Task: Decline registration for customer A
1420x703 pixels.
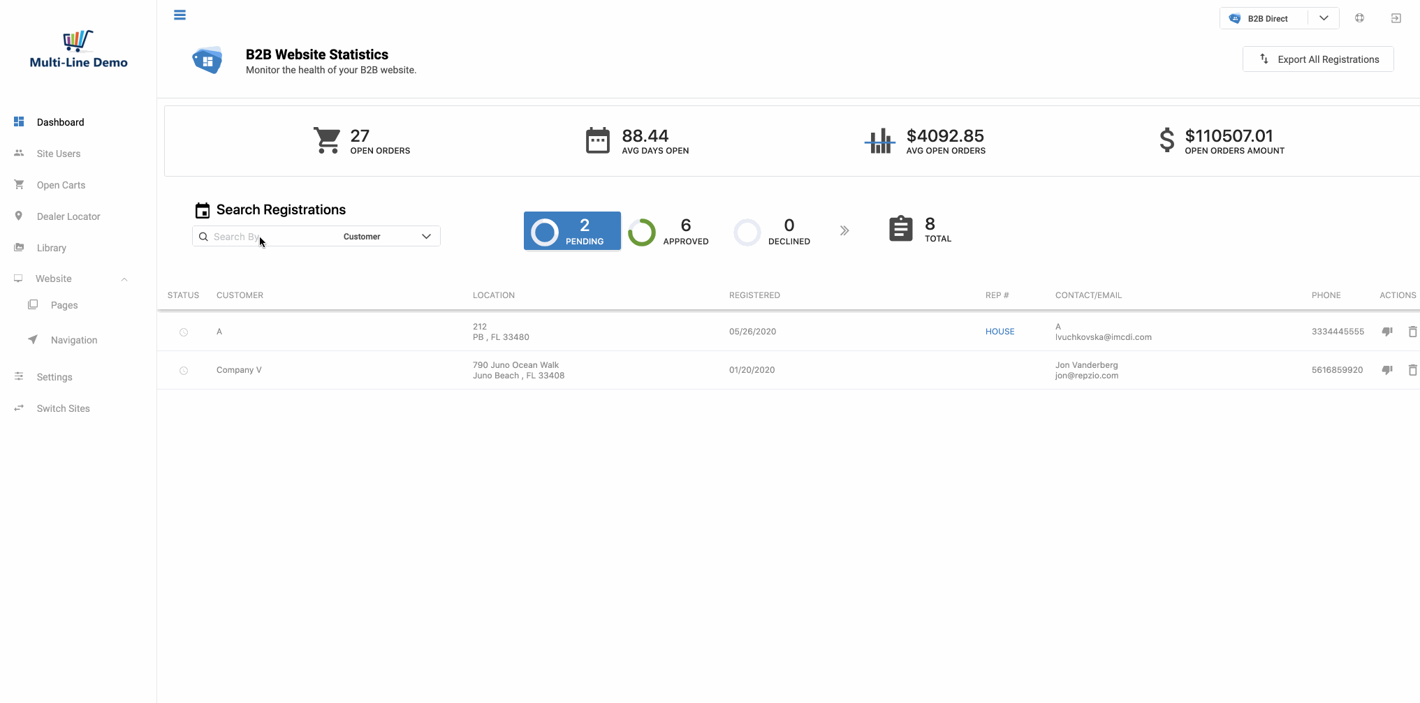Action: [1387, 332]
